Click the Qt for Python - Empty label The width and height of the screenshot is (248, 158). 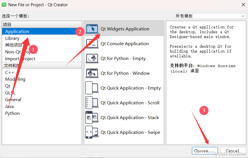(x=123, y=58)
